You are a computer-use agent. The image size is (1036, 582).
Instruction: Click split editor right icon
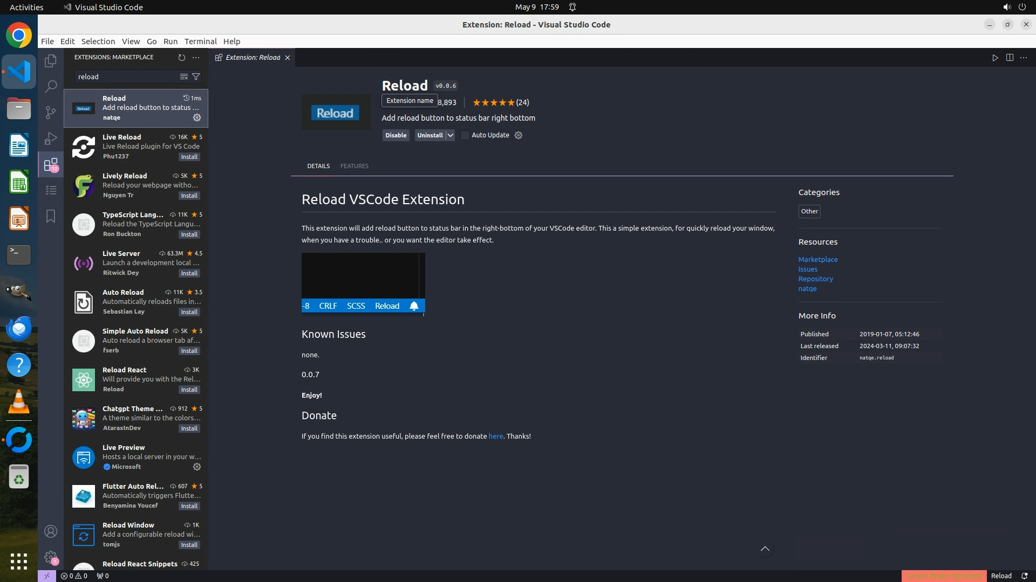1010,58
